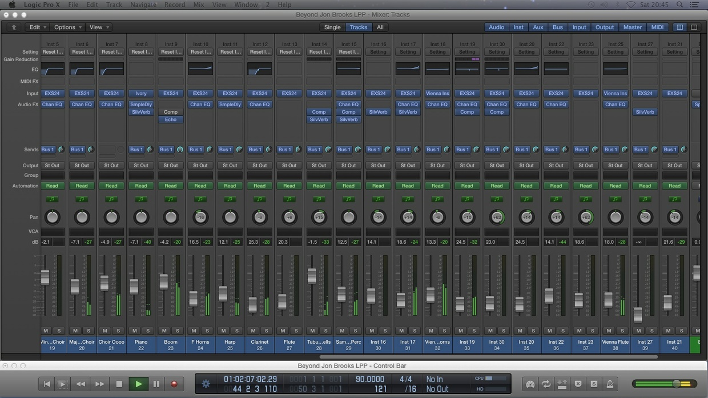Click the pan knob on Inst 23 strip

586,217
